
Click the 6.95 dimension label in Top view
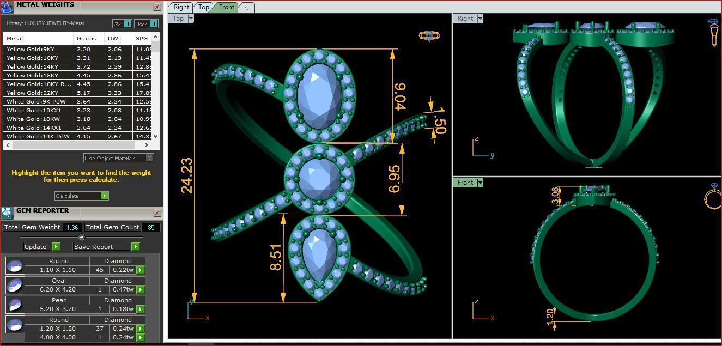click(395, 179)
